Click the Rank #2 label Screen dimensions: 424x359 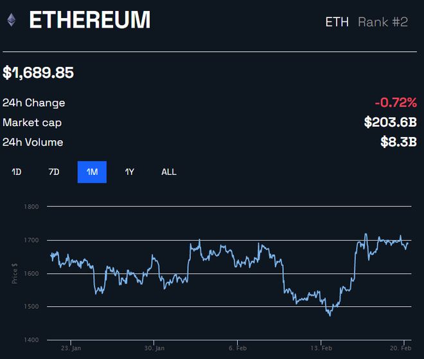point(383,22)
